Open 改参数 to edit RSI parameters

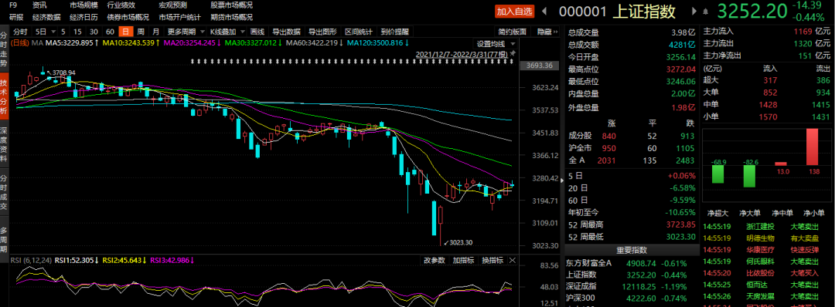[x=434, y=260]
